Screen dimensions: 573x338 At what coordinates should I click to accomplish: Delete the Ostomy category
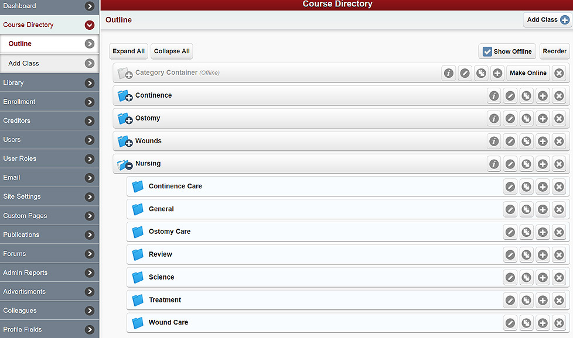[559, 119]
